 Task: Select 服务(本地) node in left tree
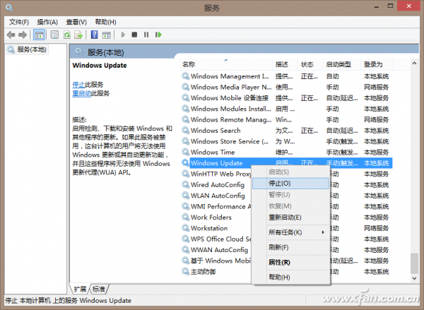[x=28, y=49]
